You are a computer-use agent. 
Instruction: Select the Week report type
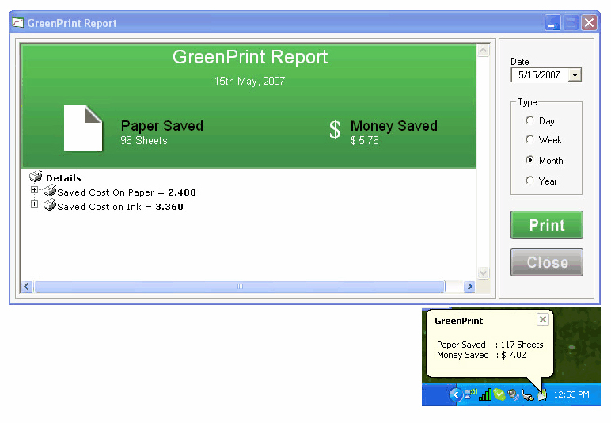pos(529,139)
